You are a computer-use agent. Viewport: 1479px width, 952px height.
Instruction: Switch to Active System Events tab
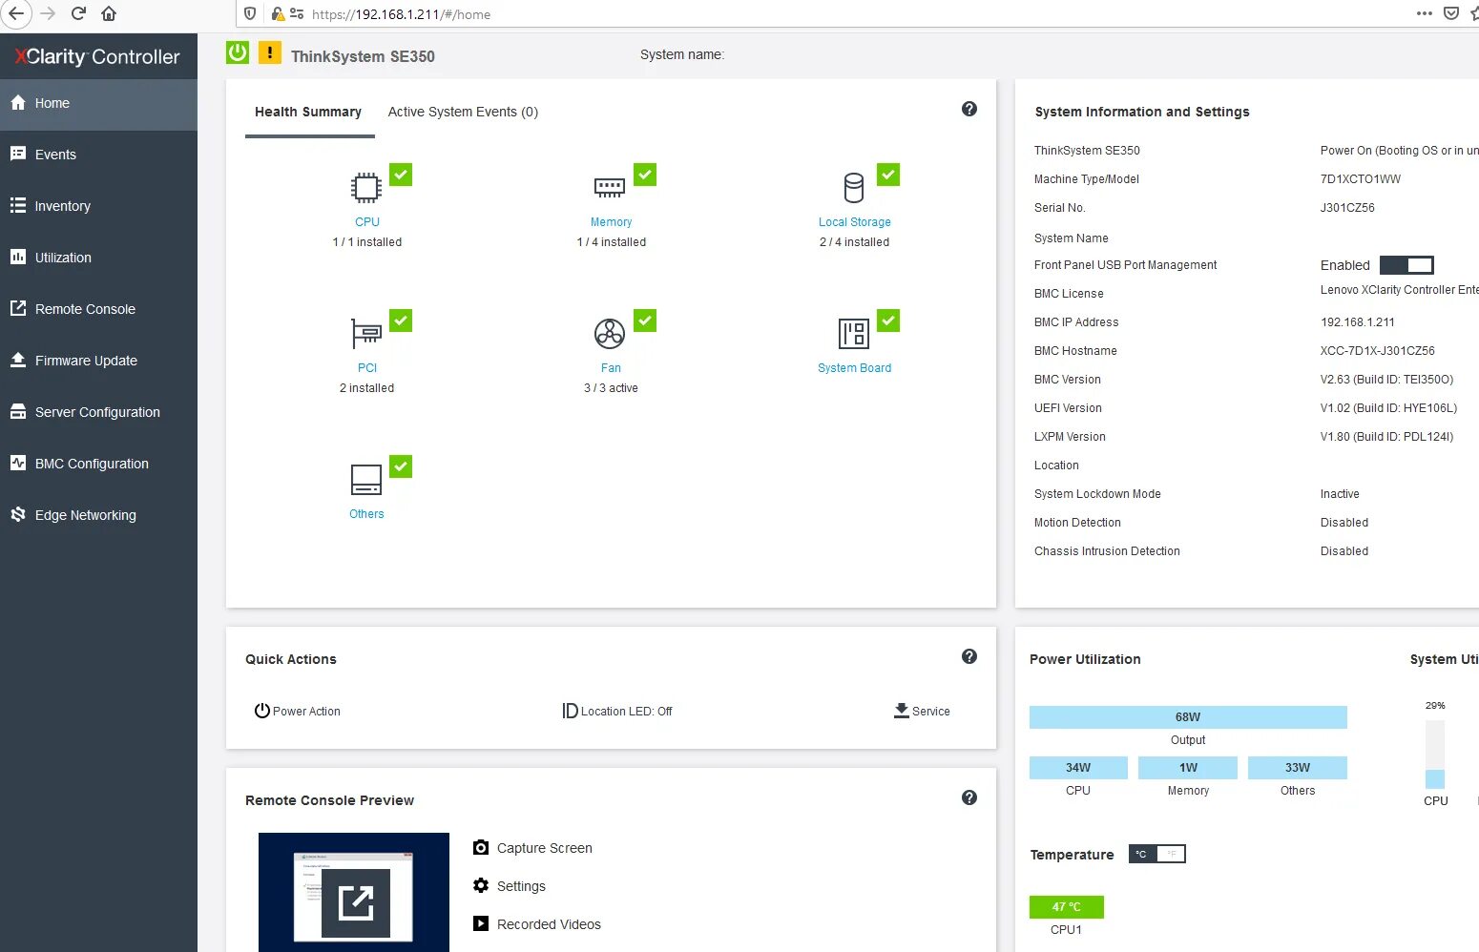point(463,112)
